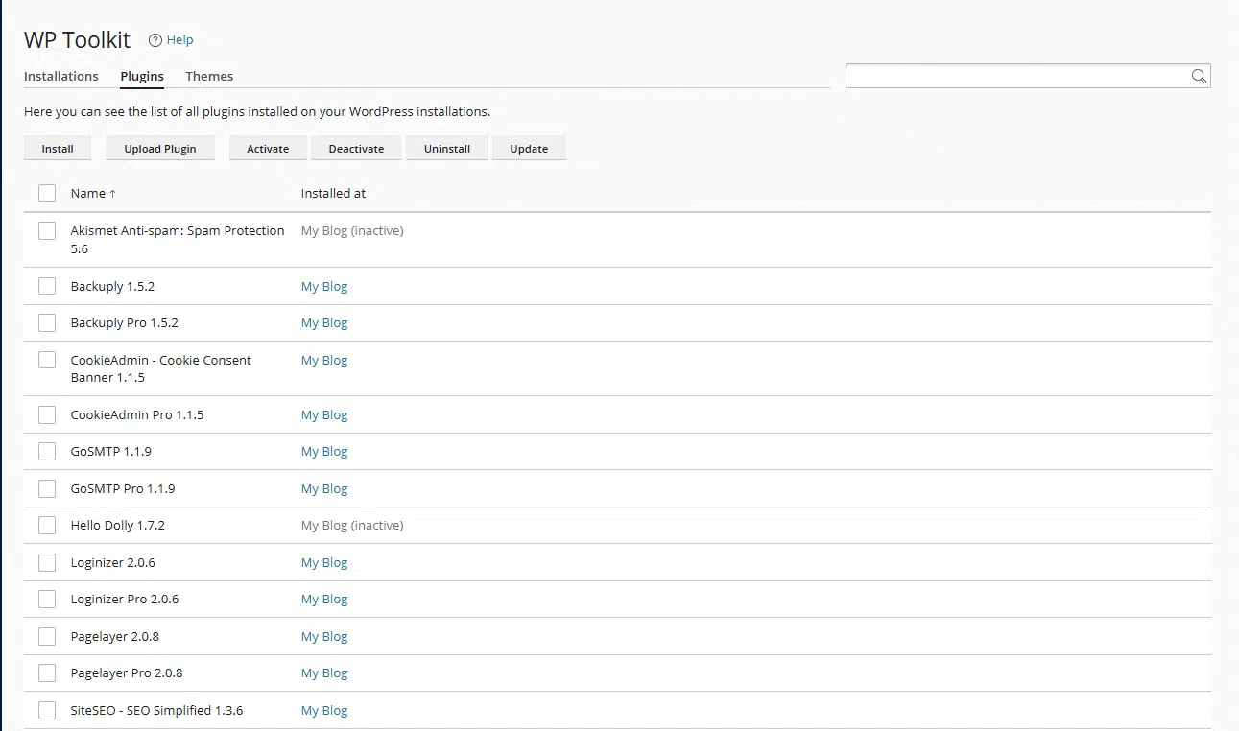
Task: Check the select-all checkbox in the header
Action: point(47,193)
